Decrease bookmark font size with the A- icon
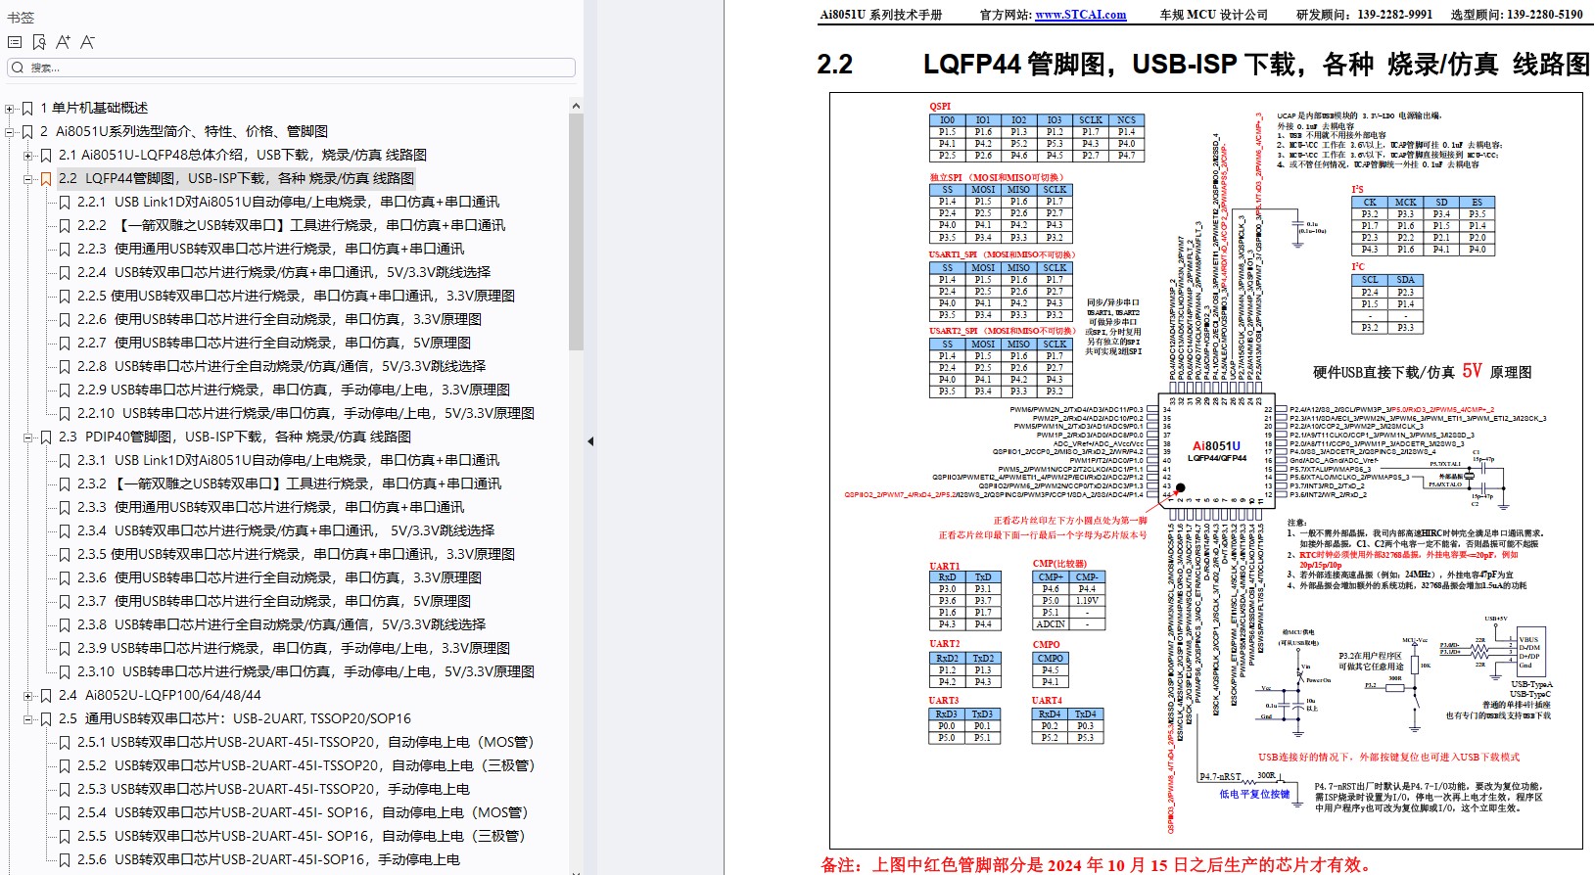Image resolution: width=1595 pixels, height=875 pixels. pyautogui.click(x=88, y=42)
